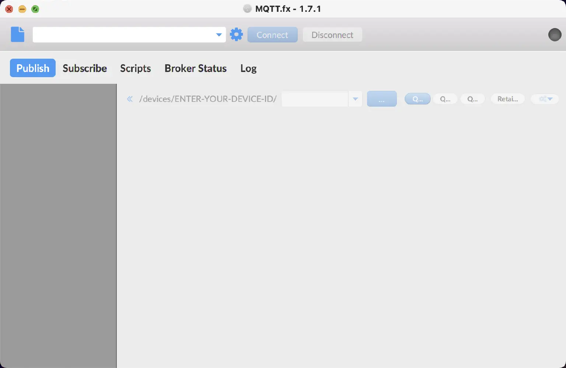Collapse the topic bar with the double-chevron
Image resolution: width=566 pixels, height=368 pixels.
(x=130, y=99)
